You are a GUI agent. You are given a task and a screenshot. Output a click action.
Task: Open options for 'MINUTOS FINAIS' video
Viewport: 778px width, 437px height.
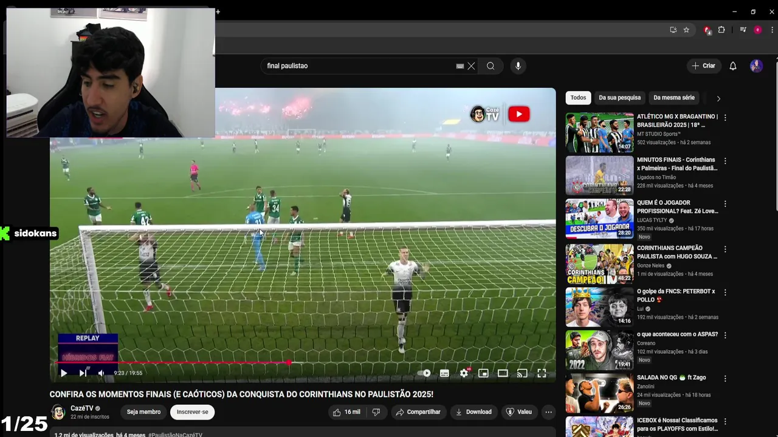coord(725,161)
